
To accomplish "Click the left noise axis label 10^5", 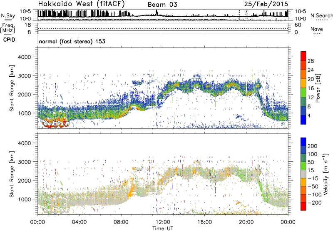I will (x=25, y=11).
